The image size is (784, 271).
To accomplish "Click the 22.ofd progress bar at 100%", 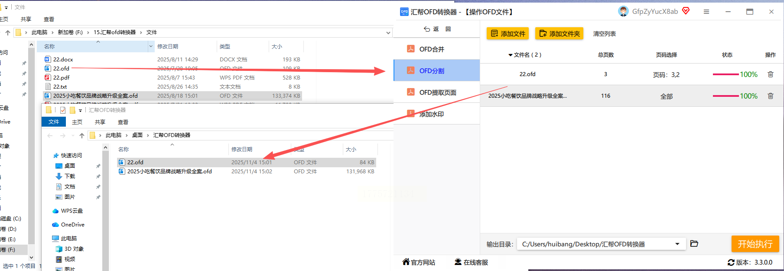I will pyautogui.click(x=726, y=74).
